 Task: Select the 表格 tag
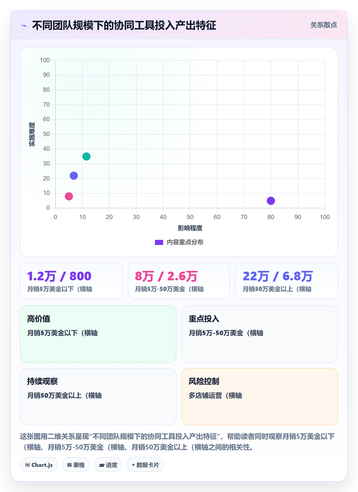[x=76, y=465]
